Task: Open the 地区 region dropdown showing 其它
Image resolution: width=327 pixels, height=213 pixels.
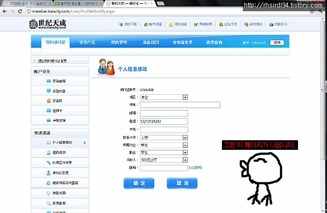Action: point(163,97)
